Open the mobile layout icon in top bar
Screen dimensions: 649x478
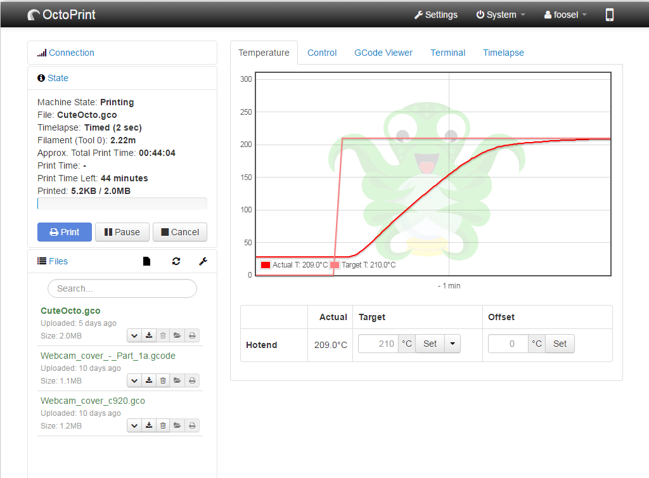pyautogui.click(x=608, y=14)
